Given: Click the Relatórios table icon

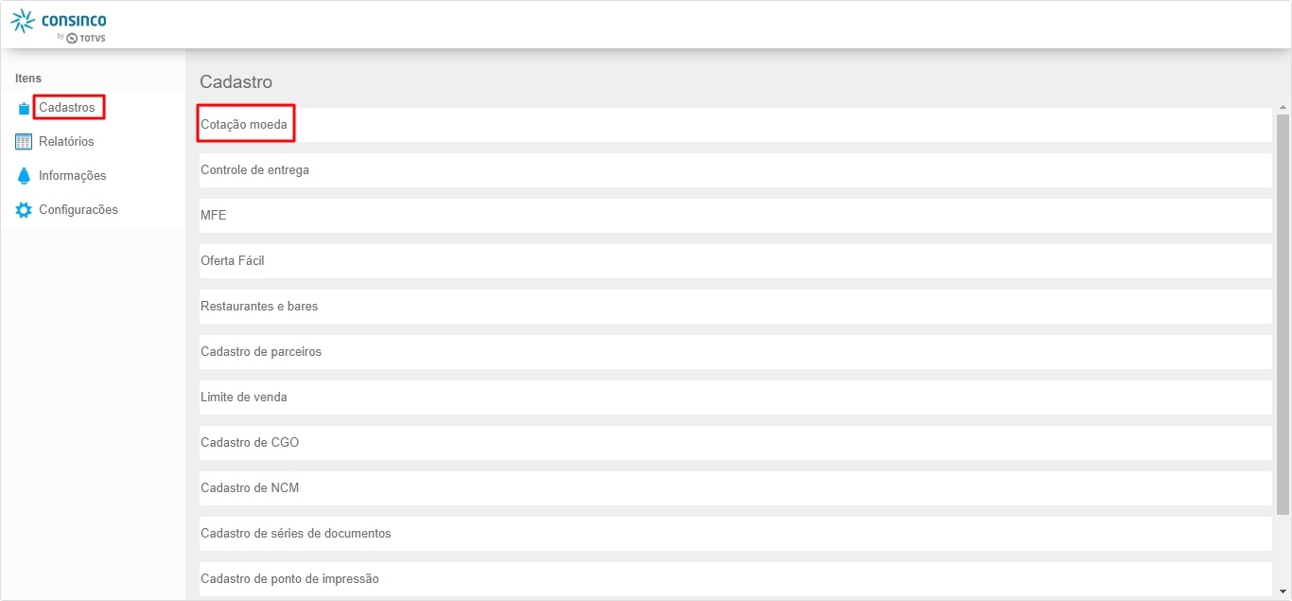Looking at the screenshot, I should click(24, 142).
